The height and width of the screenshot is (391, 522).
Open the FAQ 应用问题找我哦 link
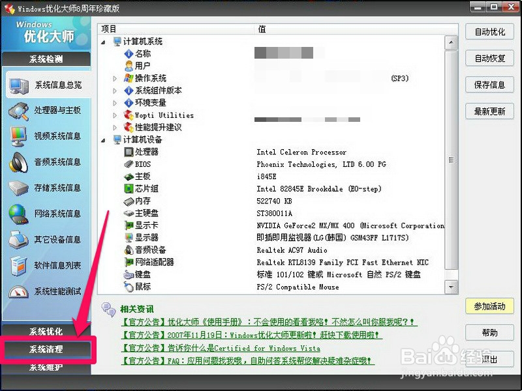click(x=248, y=361)
